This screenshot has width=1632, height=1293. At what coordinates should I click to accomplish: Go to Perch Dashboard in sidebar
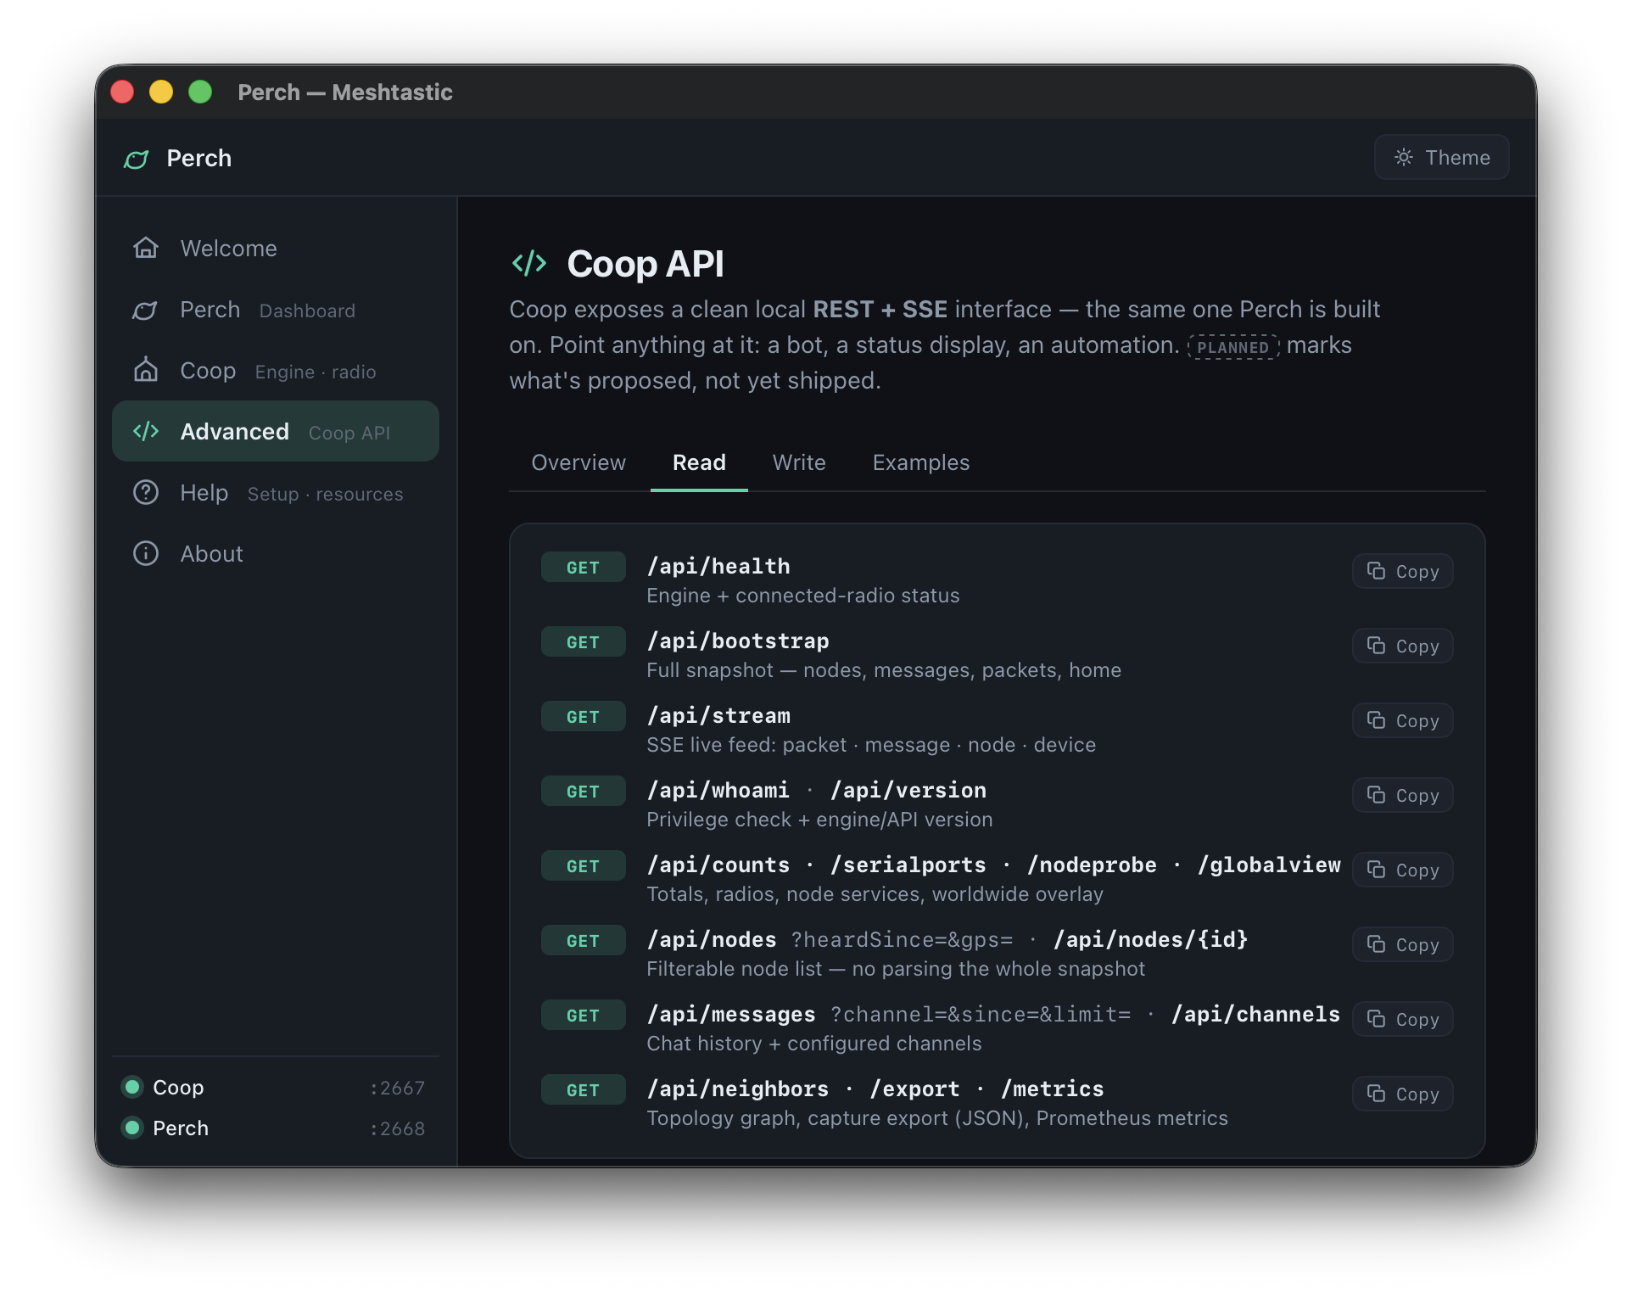(276, 310)
